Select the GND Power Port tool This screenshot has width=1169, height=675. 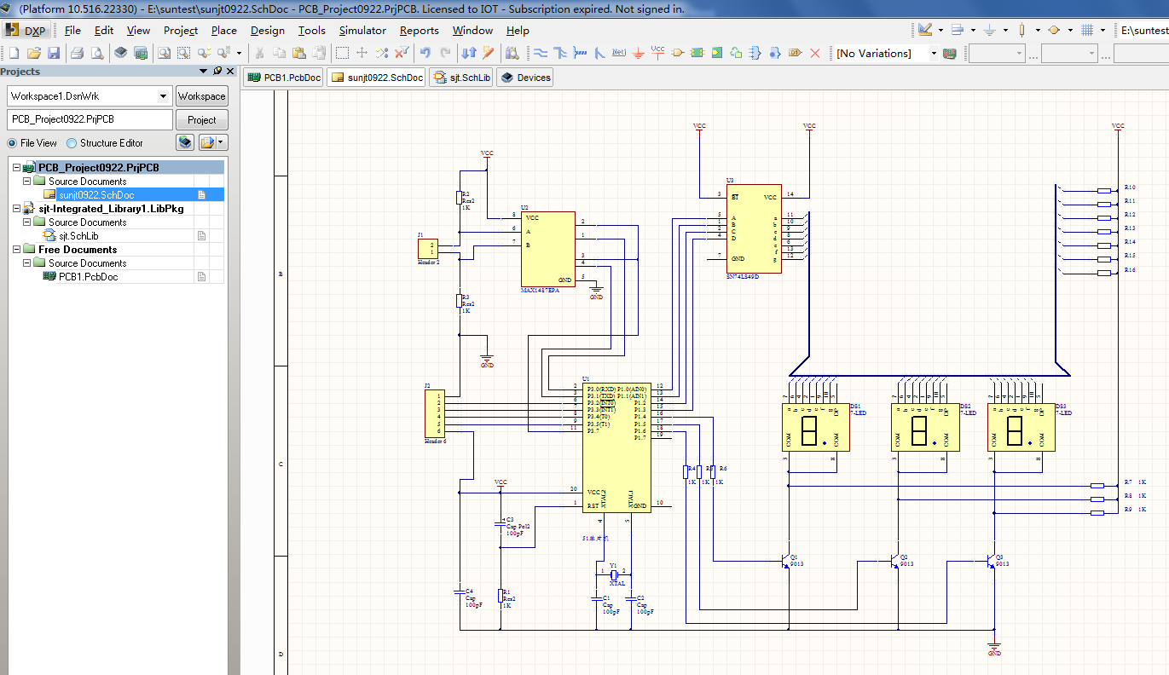tap(638, 53)
